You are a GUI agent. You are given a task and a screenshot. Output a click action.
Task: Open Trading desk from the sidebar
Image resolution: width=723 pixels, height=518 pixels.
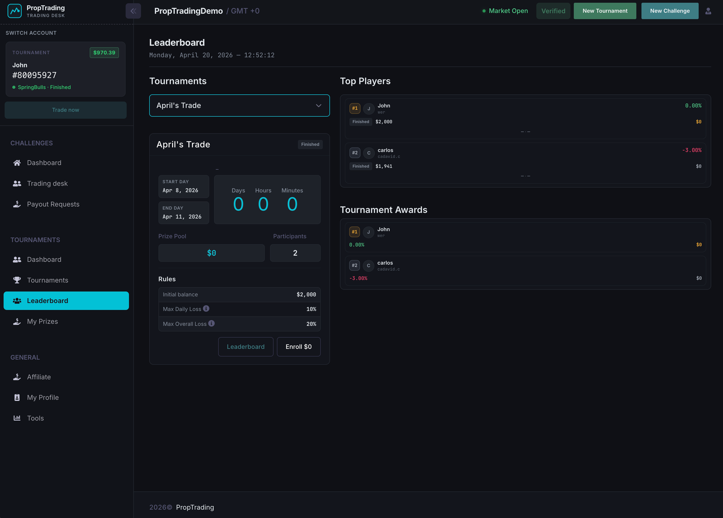coord(47,184)
